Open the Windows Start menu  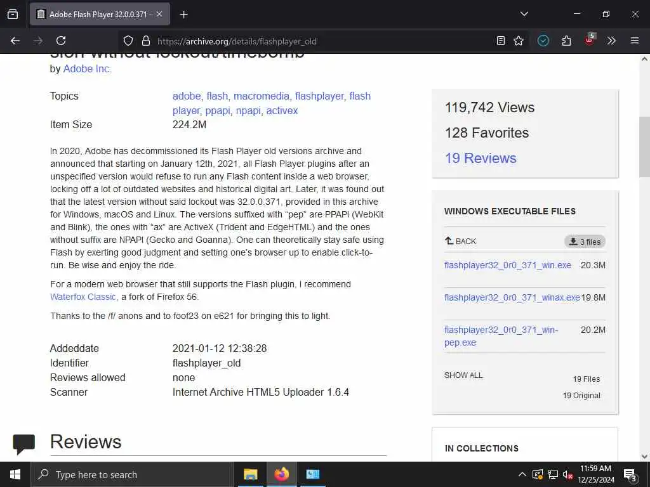click(x=15, y=474)
